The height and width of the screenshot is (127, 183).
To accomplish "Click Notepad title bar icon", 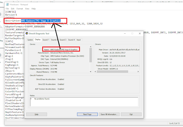I will [x=7, y=5].
